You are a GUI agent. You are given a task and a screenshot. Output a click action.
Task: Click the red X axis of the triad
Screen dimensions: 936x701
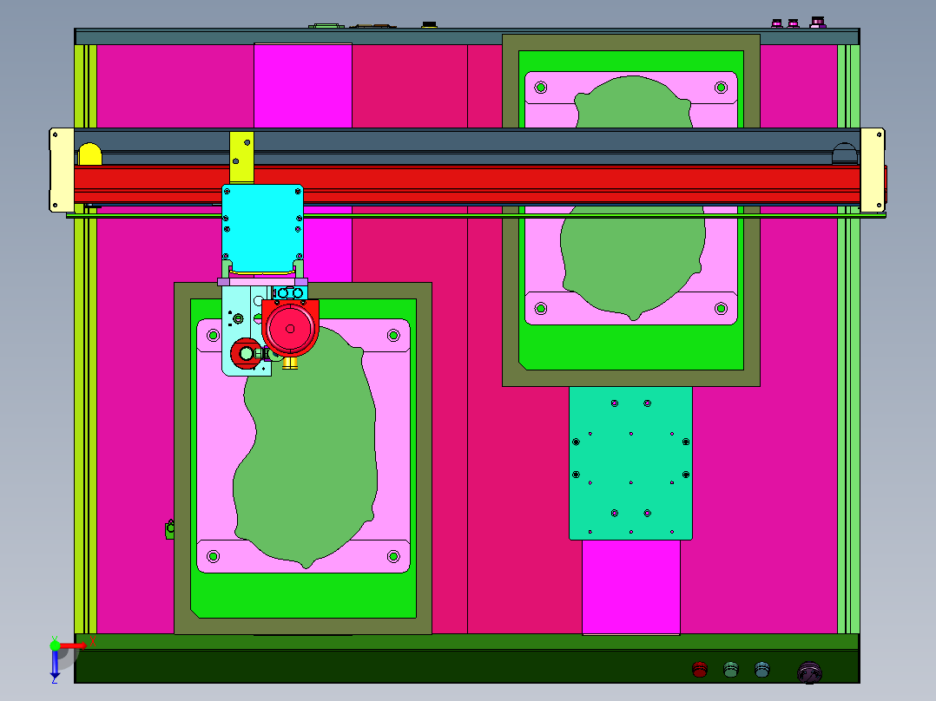[73, 645]
